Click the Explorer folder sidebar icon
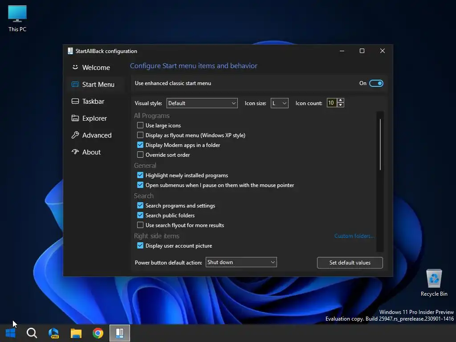Screen dimensions: 456x342 pyautogui.click(x=75, y=118)
